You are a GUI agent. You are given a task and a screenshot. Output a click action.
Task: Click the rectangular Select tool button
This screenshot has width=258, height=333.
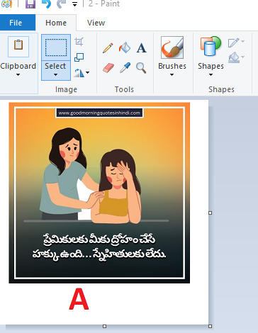tap(56, 47)
